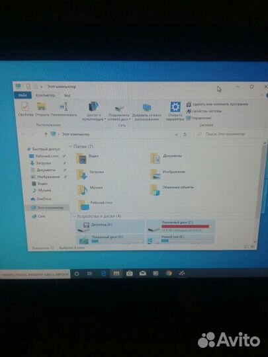Click Сеть in the sidebar
This screenshot has height=357, width=268.
(39, 216)
